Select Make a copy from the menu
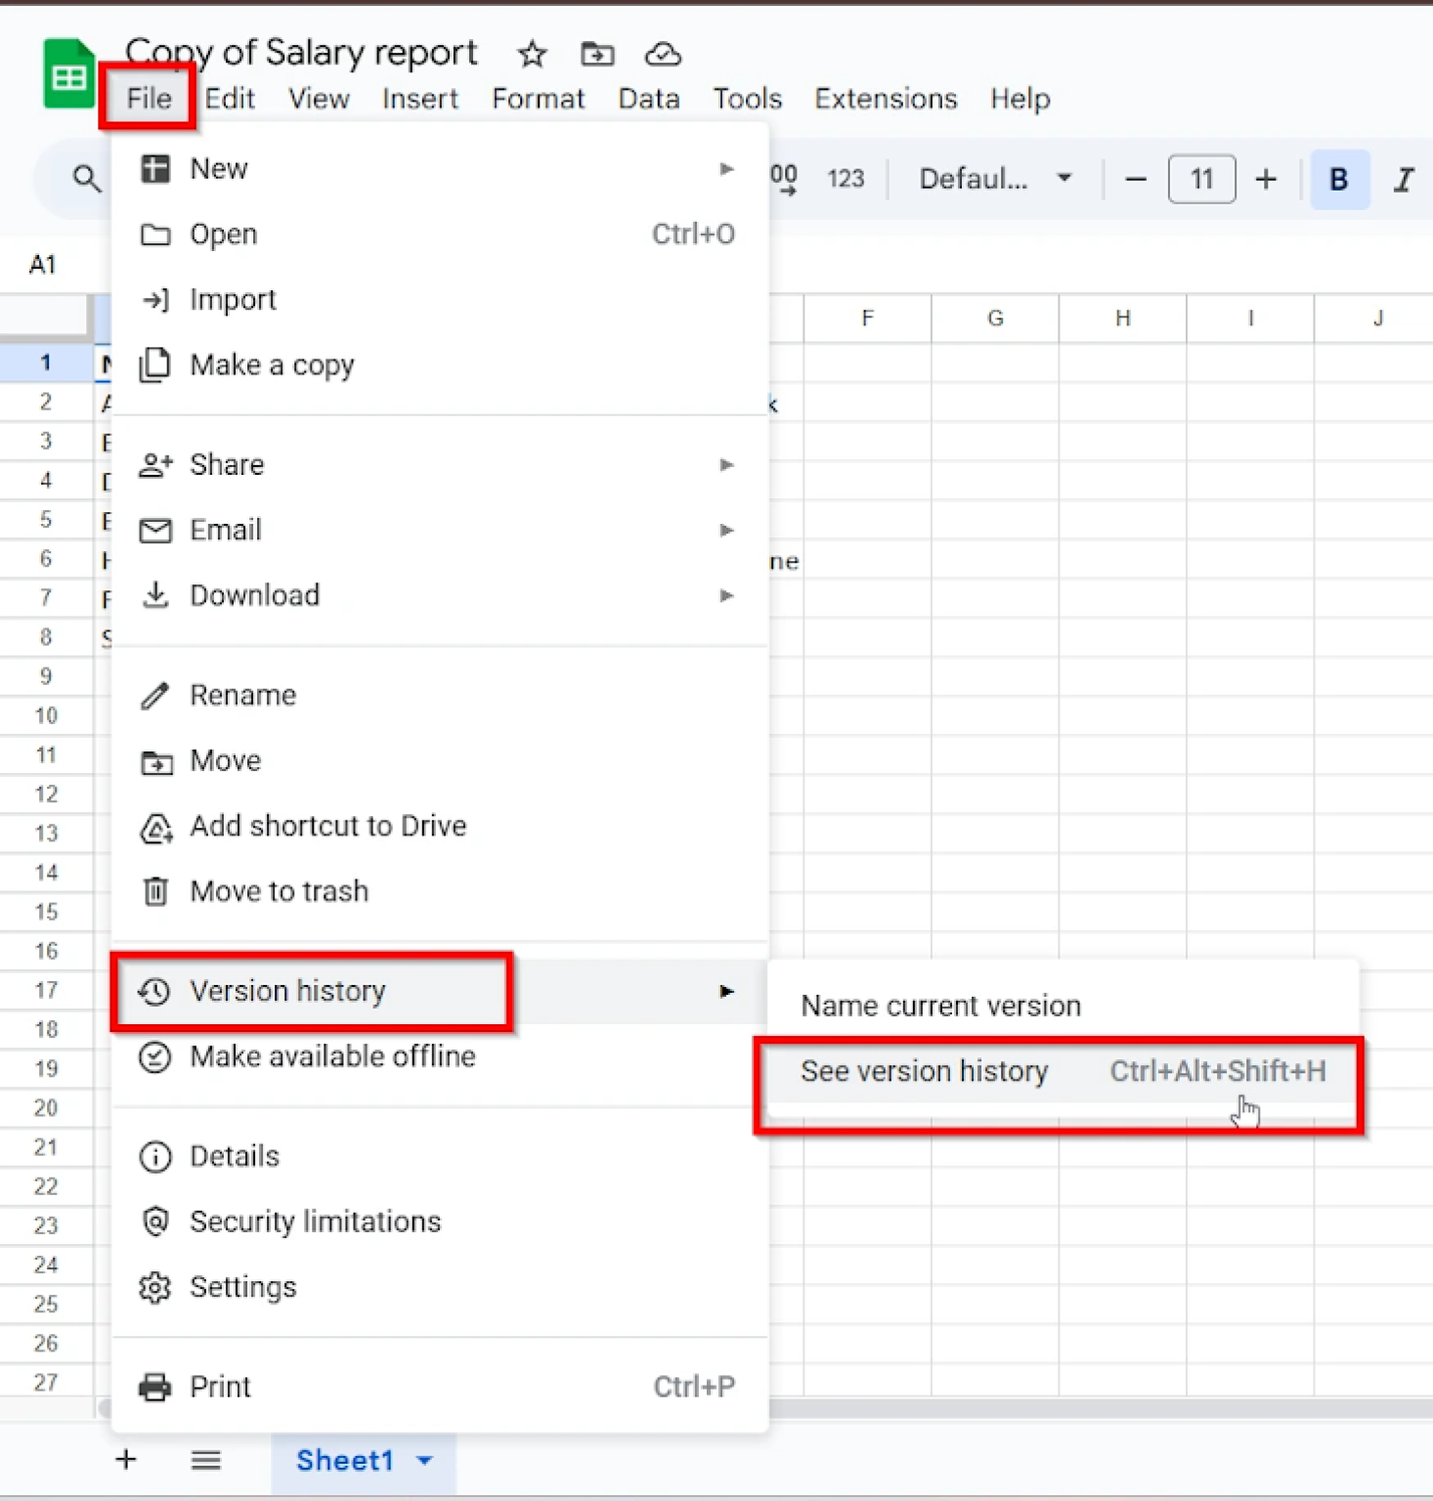The height and width of the screenshot is (1501, 1433). click(x=272, y=364)
